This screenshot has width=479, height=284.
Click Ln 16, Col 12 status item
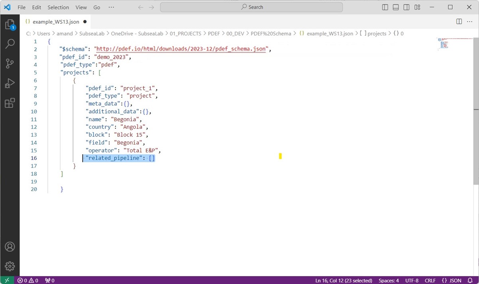coord(344,280)
